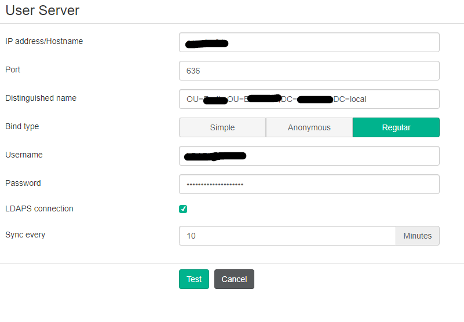This screenshot has width=464, height=322.
Task: Click the Minutes unit label addon
Action: coord(417,236)
